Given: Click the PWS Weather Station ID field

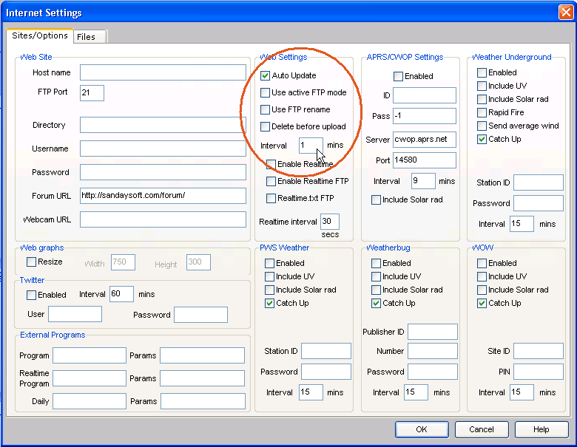Looking at the screenshot, I should pos(326,351).
